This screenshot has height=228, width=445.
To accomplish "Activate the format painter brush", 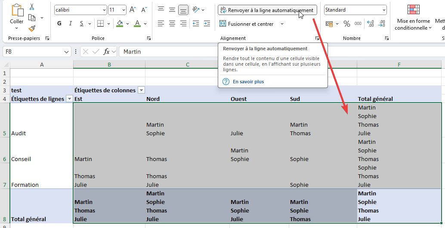I will [32, 29].
